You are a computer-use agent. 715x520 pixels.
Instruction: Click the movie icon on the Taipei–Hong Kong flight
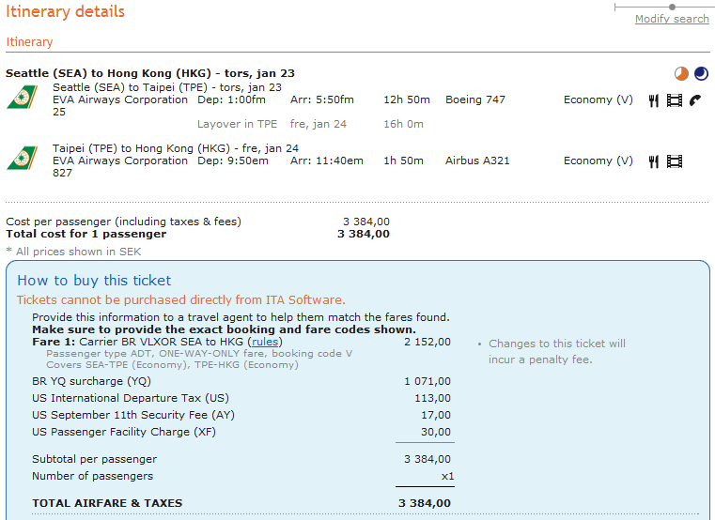pyautogui.click(x=675, y=161)
